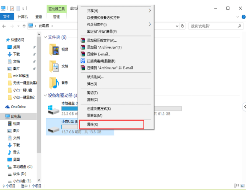Switch to large icons view icon
This screenshot has height=190, width=246.
[243, 186]
